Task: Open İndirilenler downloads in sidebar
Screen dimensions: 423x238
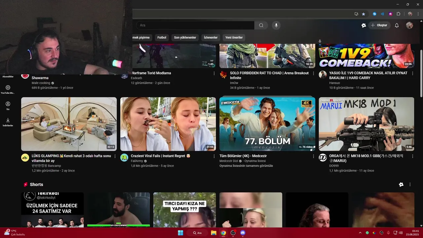Action: point(8,122)
